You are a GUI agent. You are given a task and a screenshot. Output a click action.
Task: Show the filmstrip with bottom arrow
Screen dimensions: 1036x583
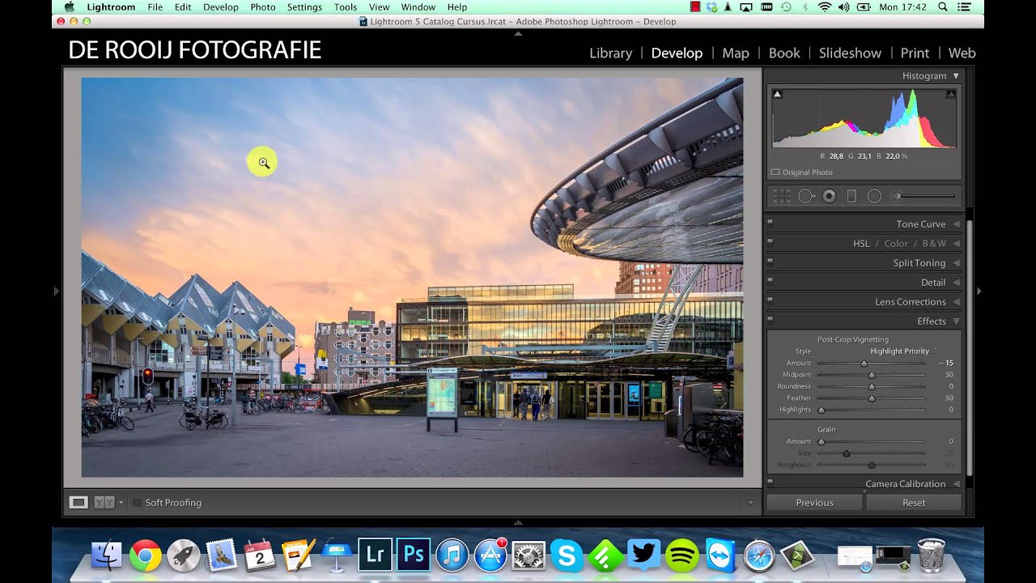coord(518,522)
